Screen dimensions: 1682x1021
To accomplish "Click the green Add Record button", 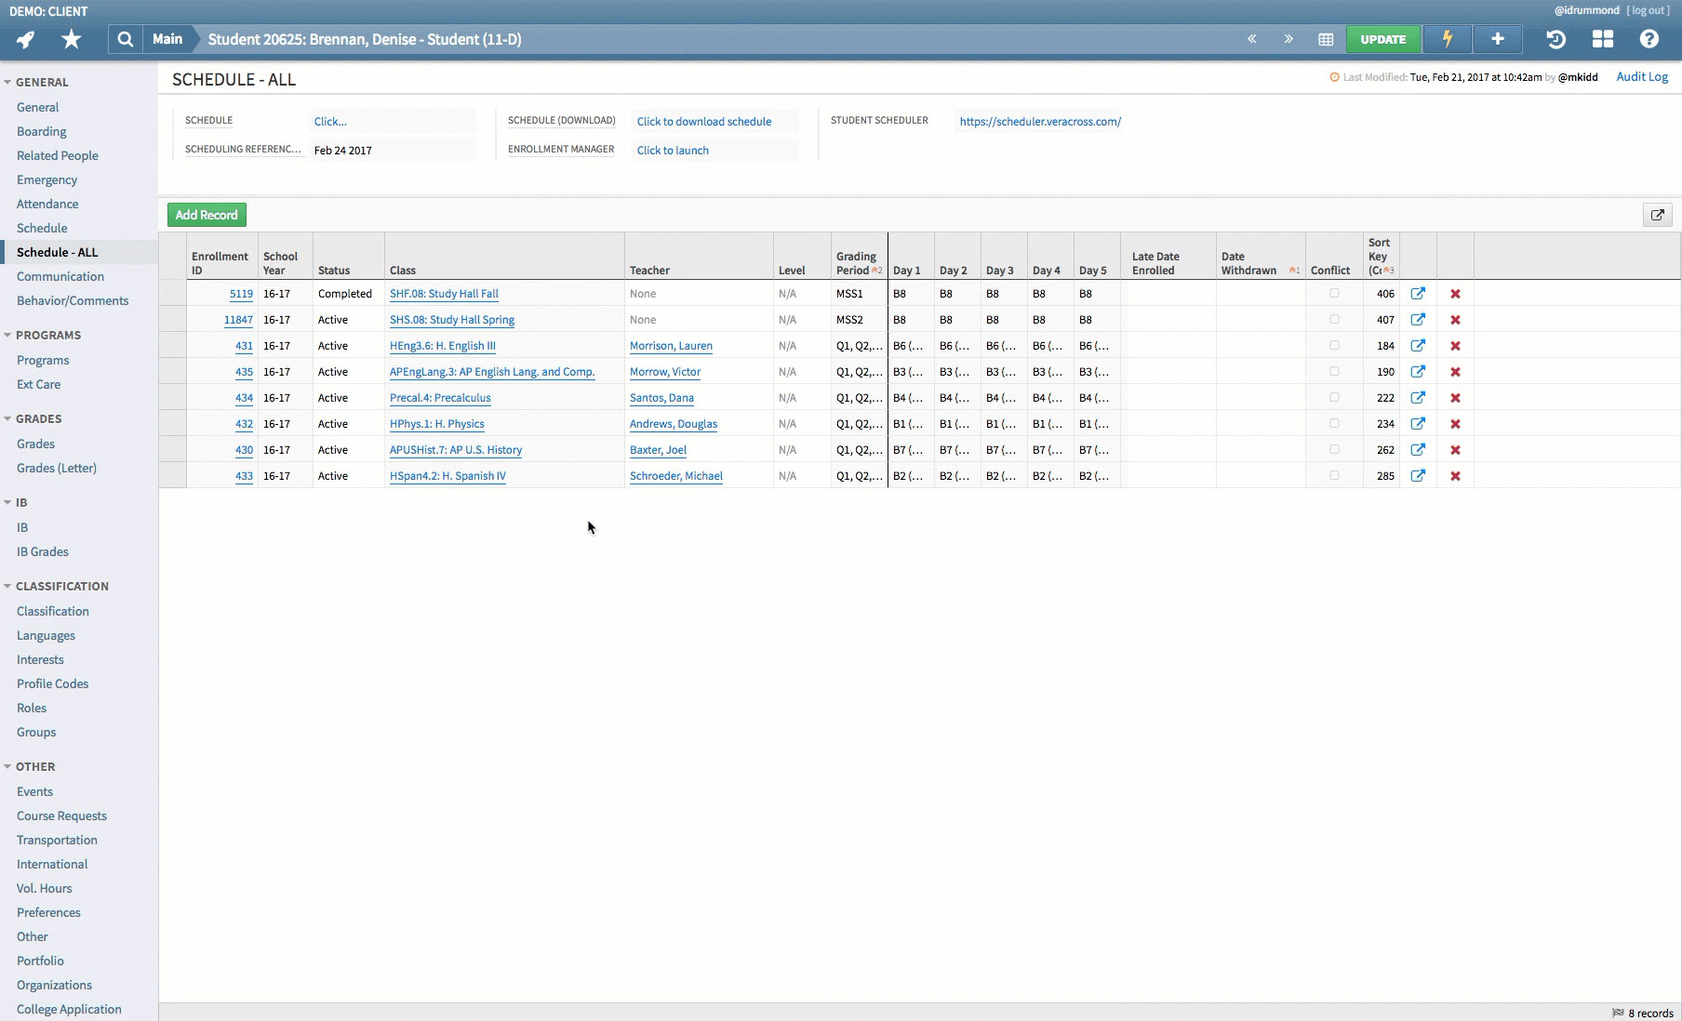I will click(x=207, y=215).
